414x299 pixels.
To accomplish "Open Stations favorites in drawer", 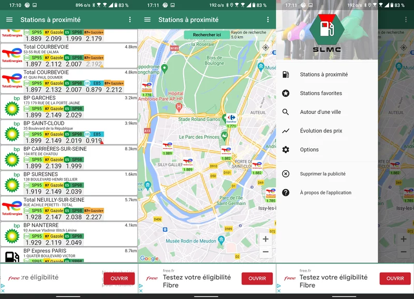I will pyautogui.click(x=327, y=93).
